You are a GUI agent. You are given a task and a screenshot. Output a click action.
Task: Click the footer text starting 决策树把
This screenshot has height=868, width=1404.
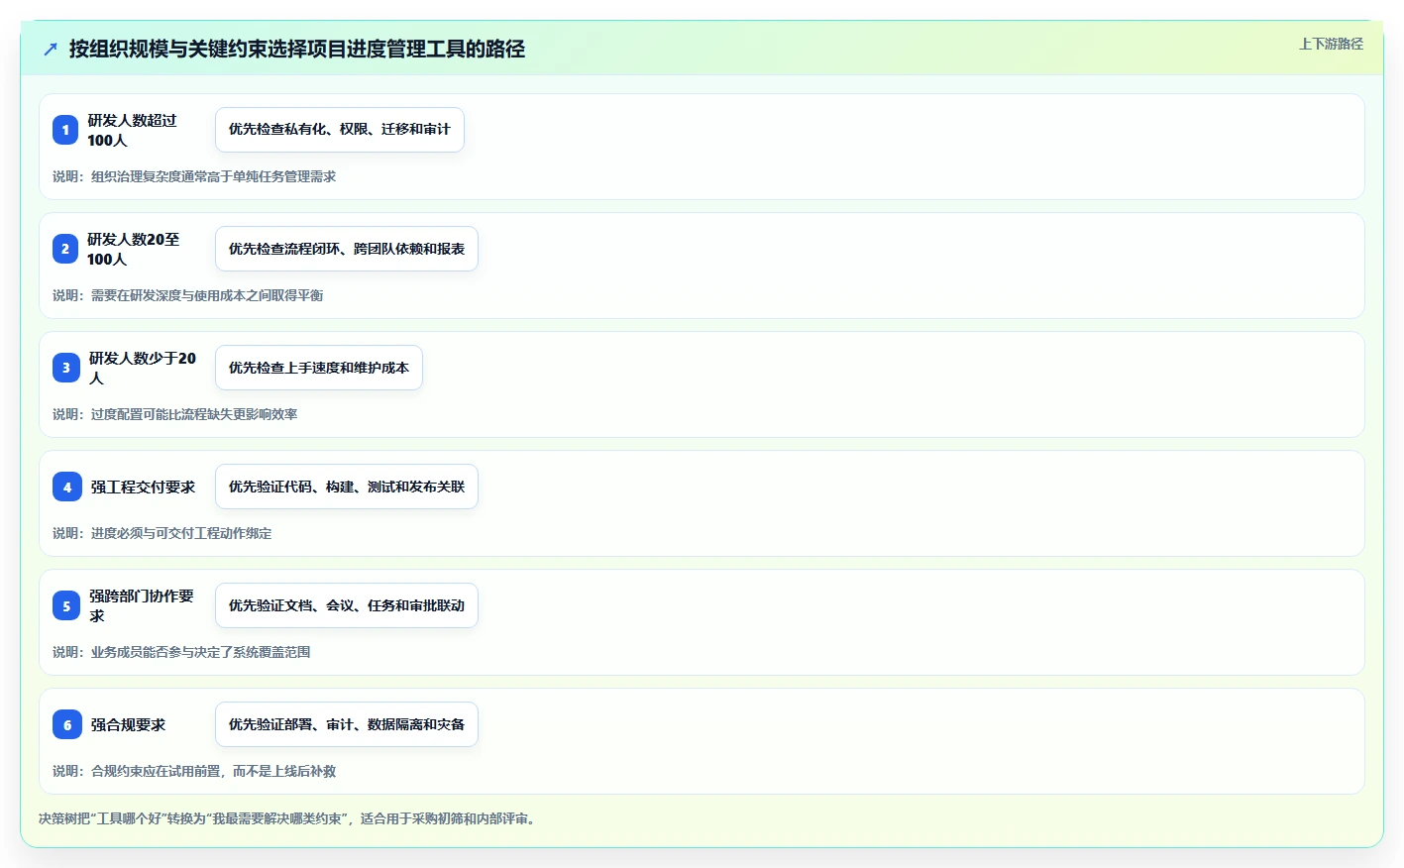click(x=289, y=818)
